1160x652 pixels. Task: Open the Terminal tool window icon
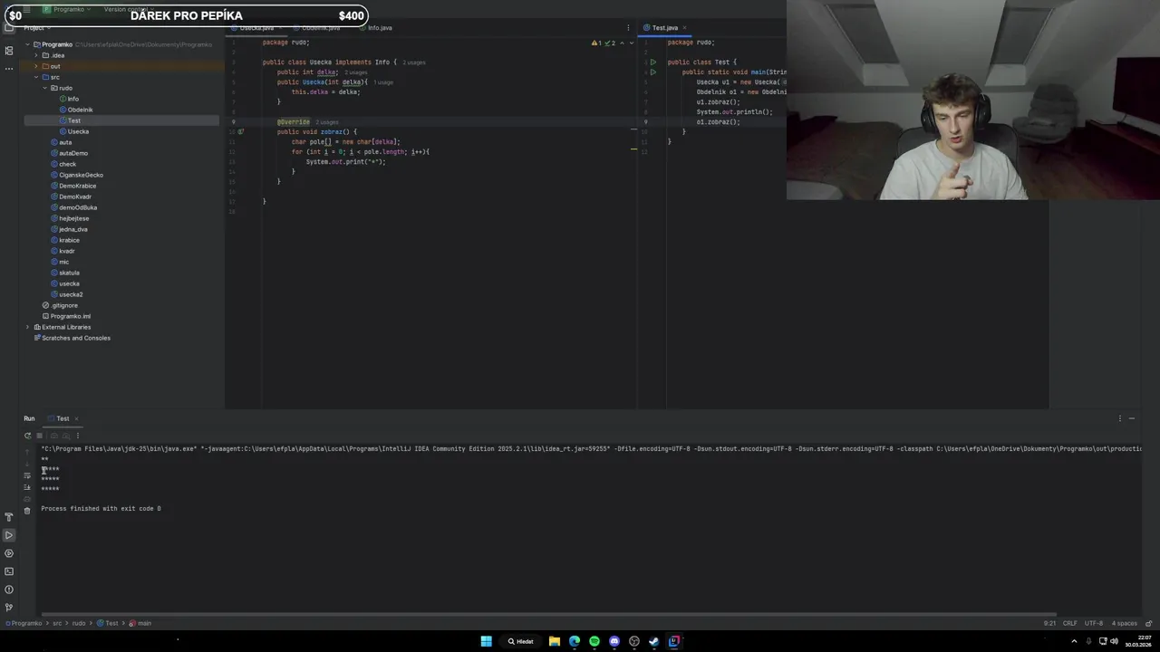(x=9, y=571)
